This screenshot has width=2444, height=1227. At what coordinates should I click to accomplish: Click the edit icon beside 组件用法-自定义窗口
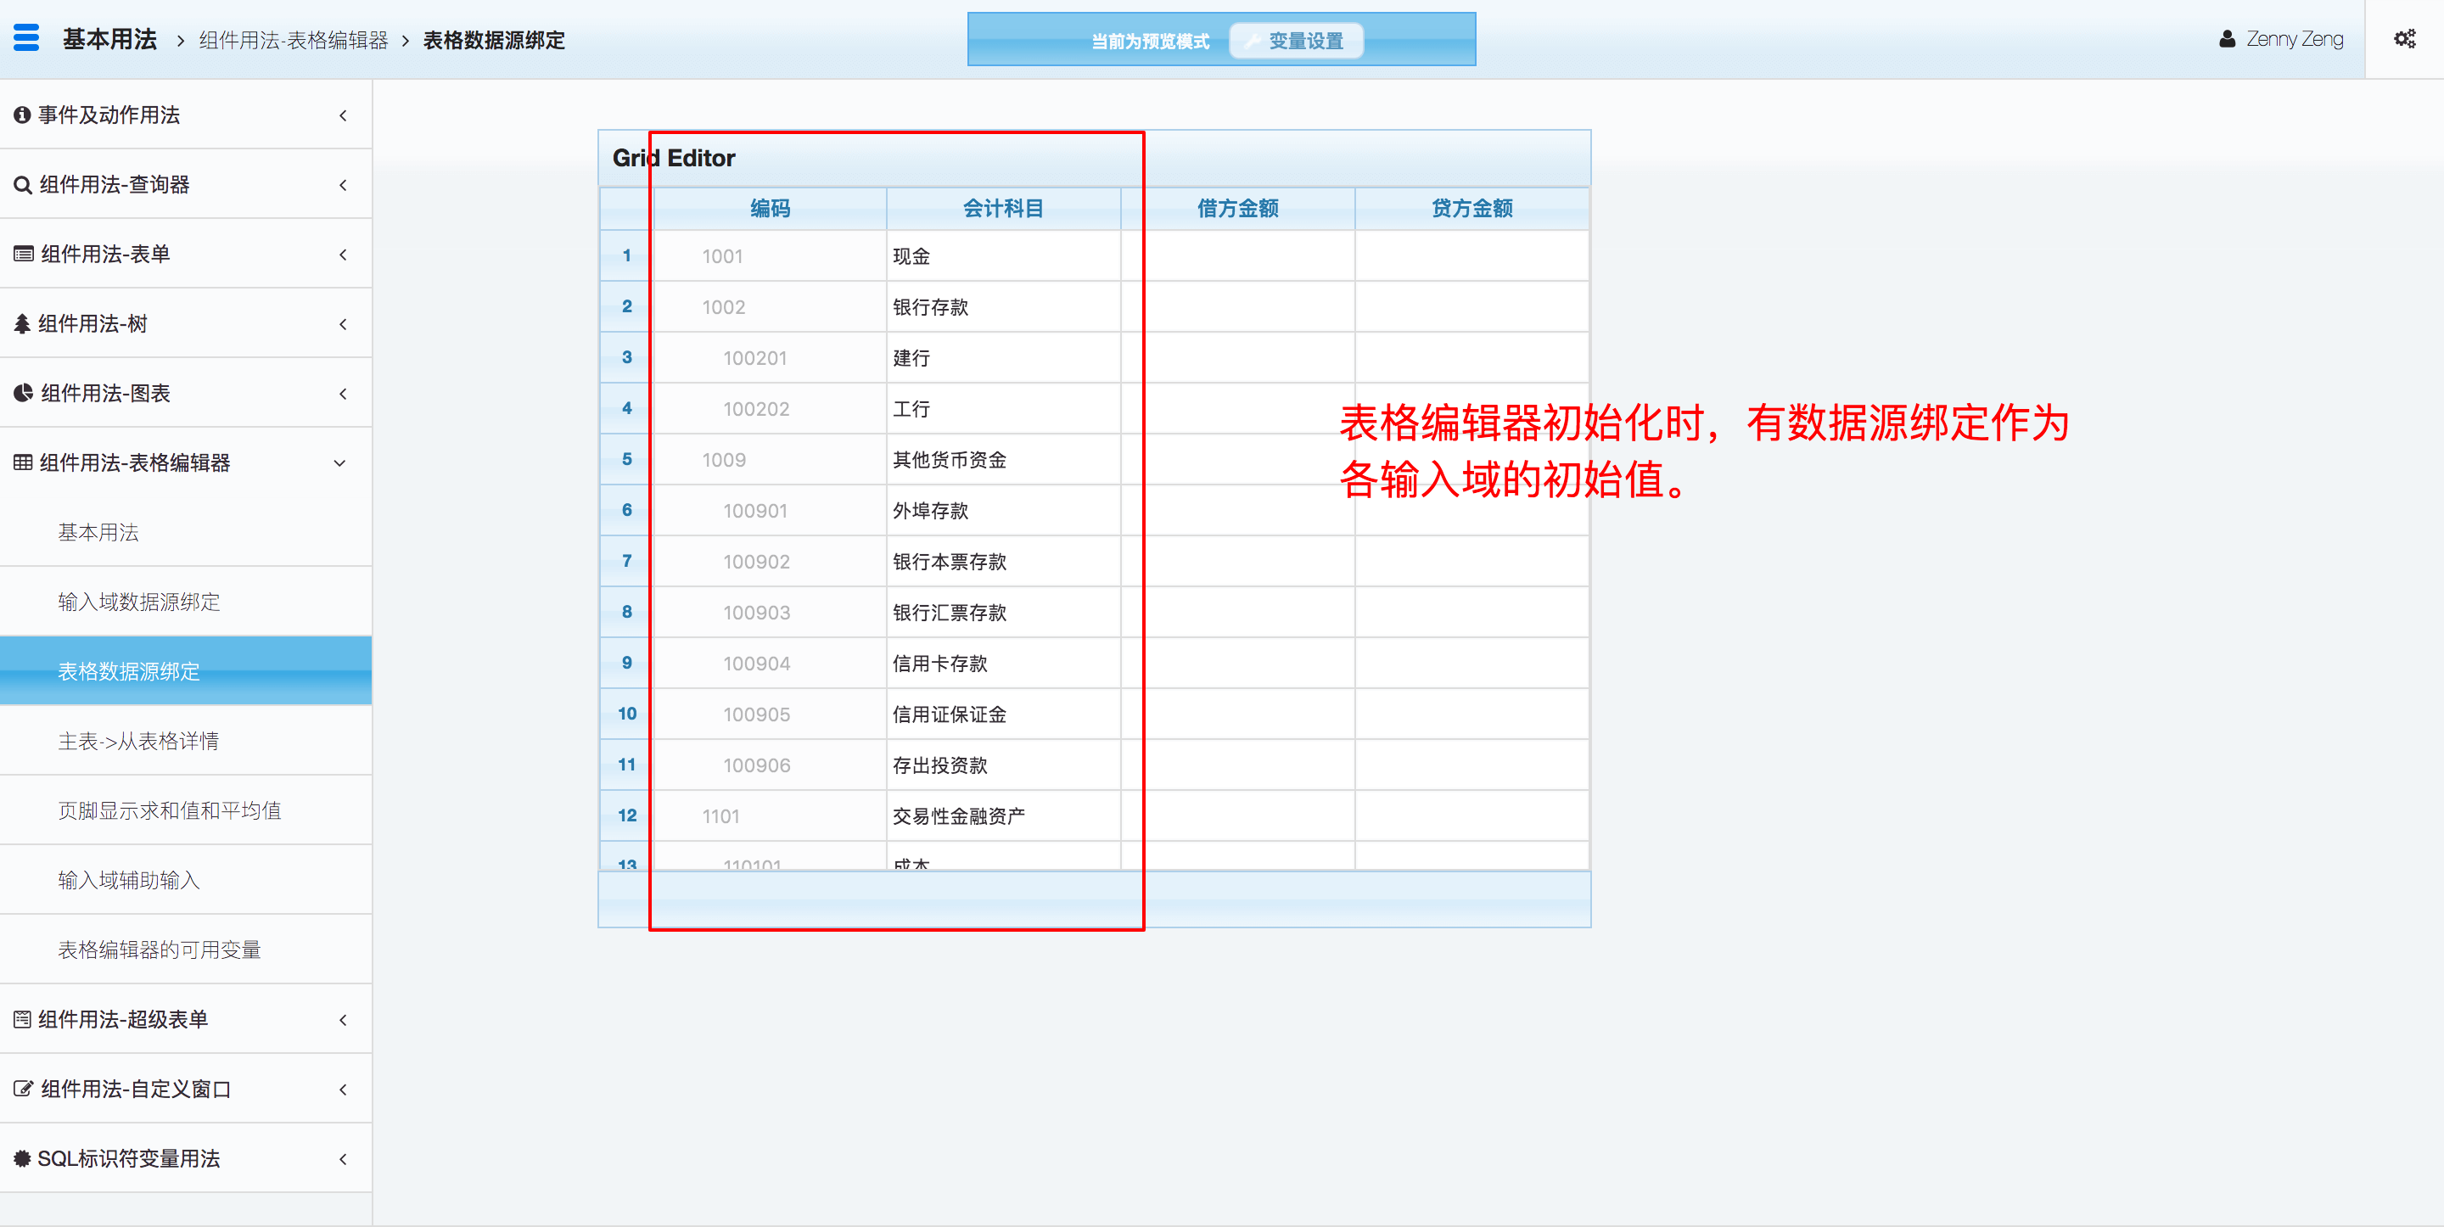click(23, 1090)
